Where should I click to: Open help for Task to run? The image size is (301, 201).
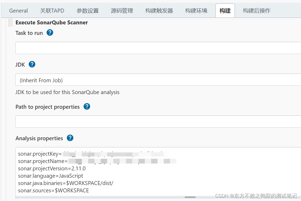click(50, 33)
